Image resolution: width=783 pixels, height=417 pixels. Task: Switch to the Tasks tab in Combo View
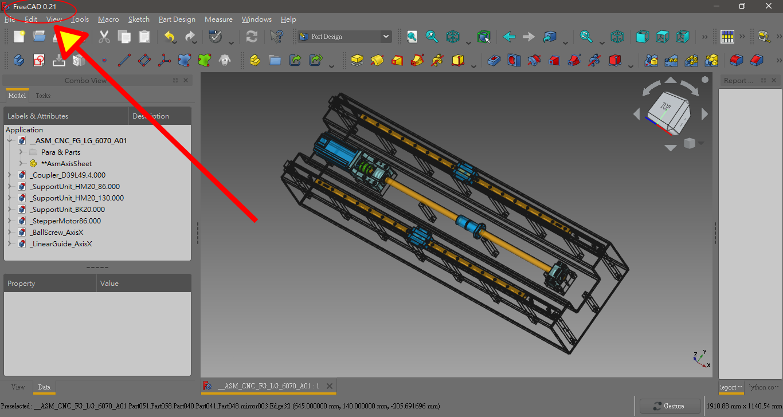point(42,95)
